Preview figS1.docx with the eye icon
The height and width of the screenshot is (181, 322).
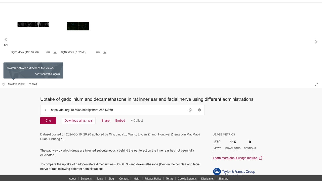pyautogui.click(x=48, y=52)
